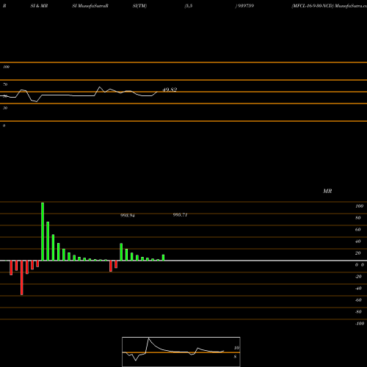Screen dimensions: 367x367
Task: Click the tallest green histogram bar
Action: tap(43, 231)
